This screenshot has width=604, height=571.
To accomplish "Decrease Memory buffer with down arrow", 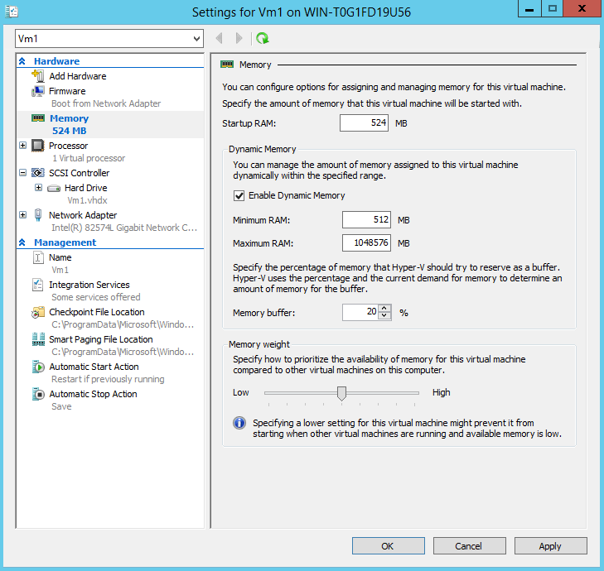I will tap(384, 316).
